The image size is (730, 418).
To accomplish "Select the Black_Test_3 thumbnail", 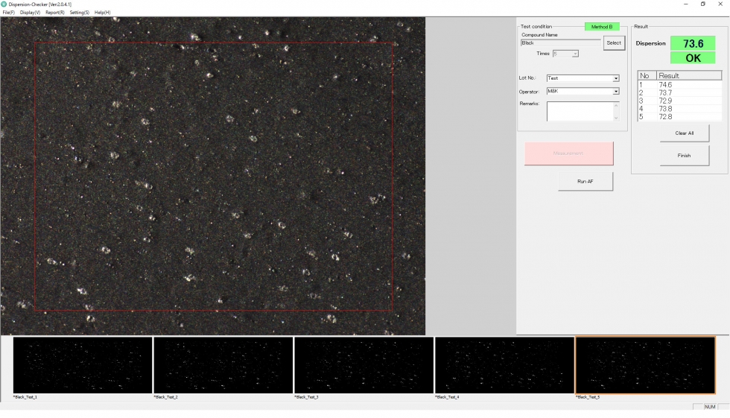I will point(364,365).
